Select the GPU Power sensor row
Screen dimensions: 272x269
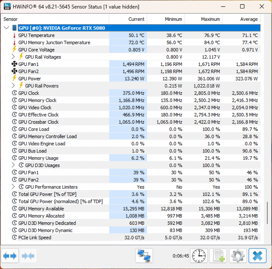coord(136,79)
